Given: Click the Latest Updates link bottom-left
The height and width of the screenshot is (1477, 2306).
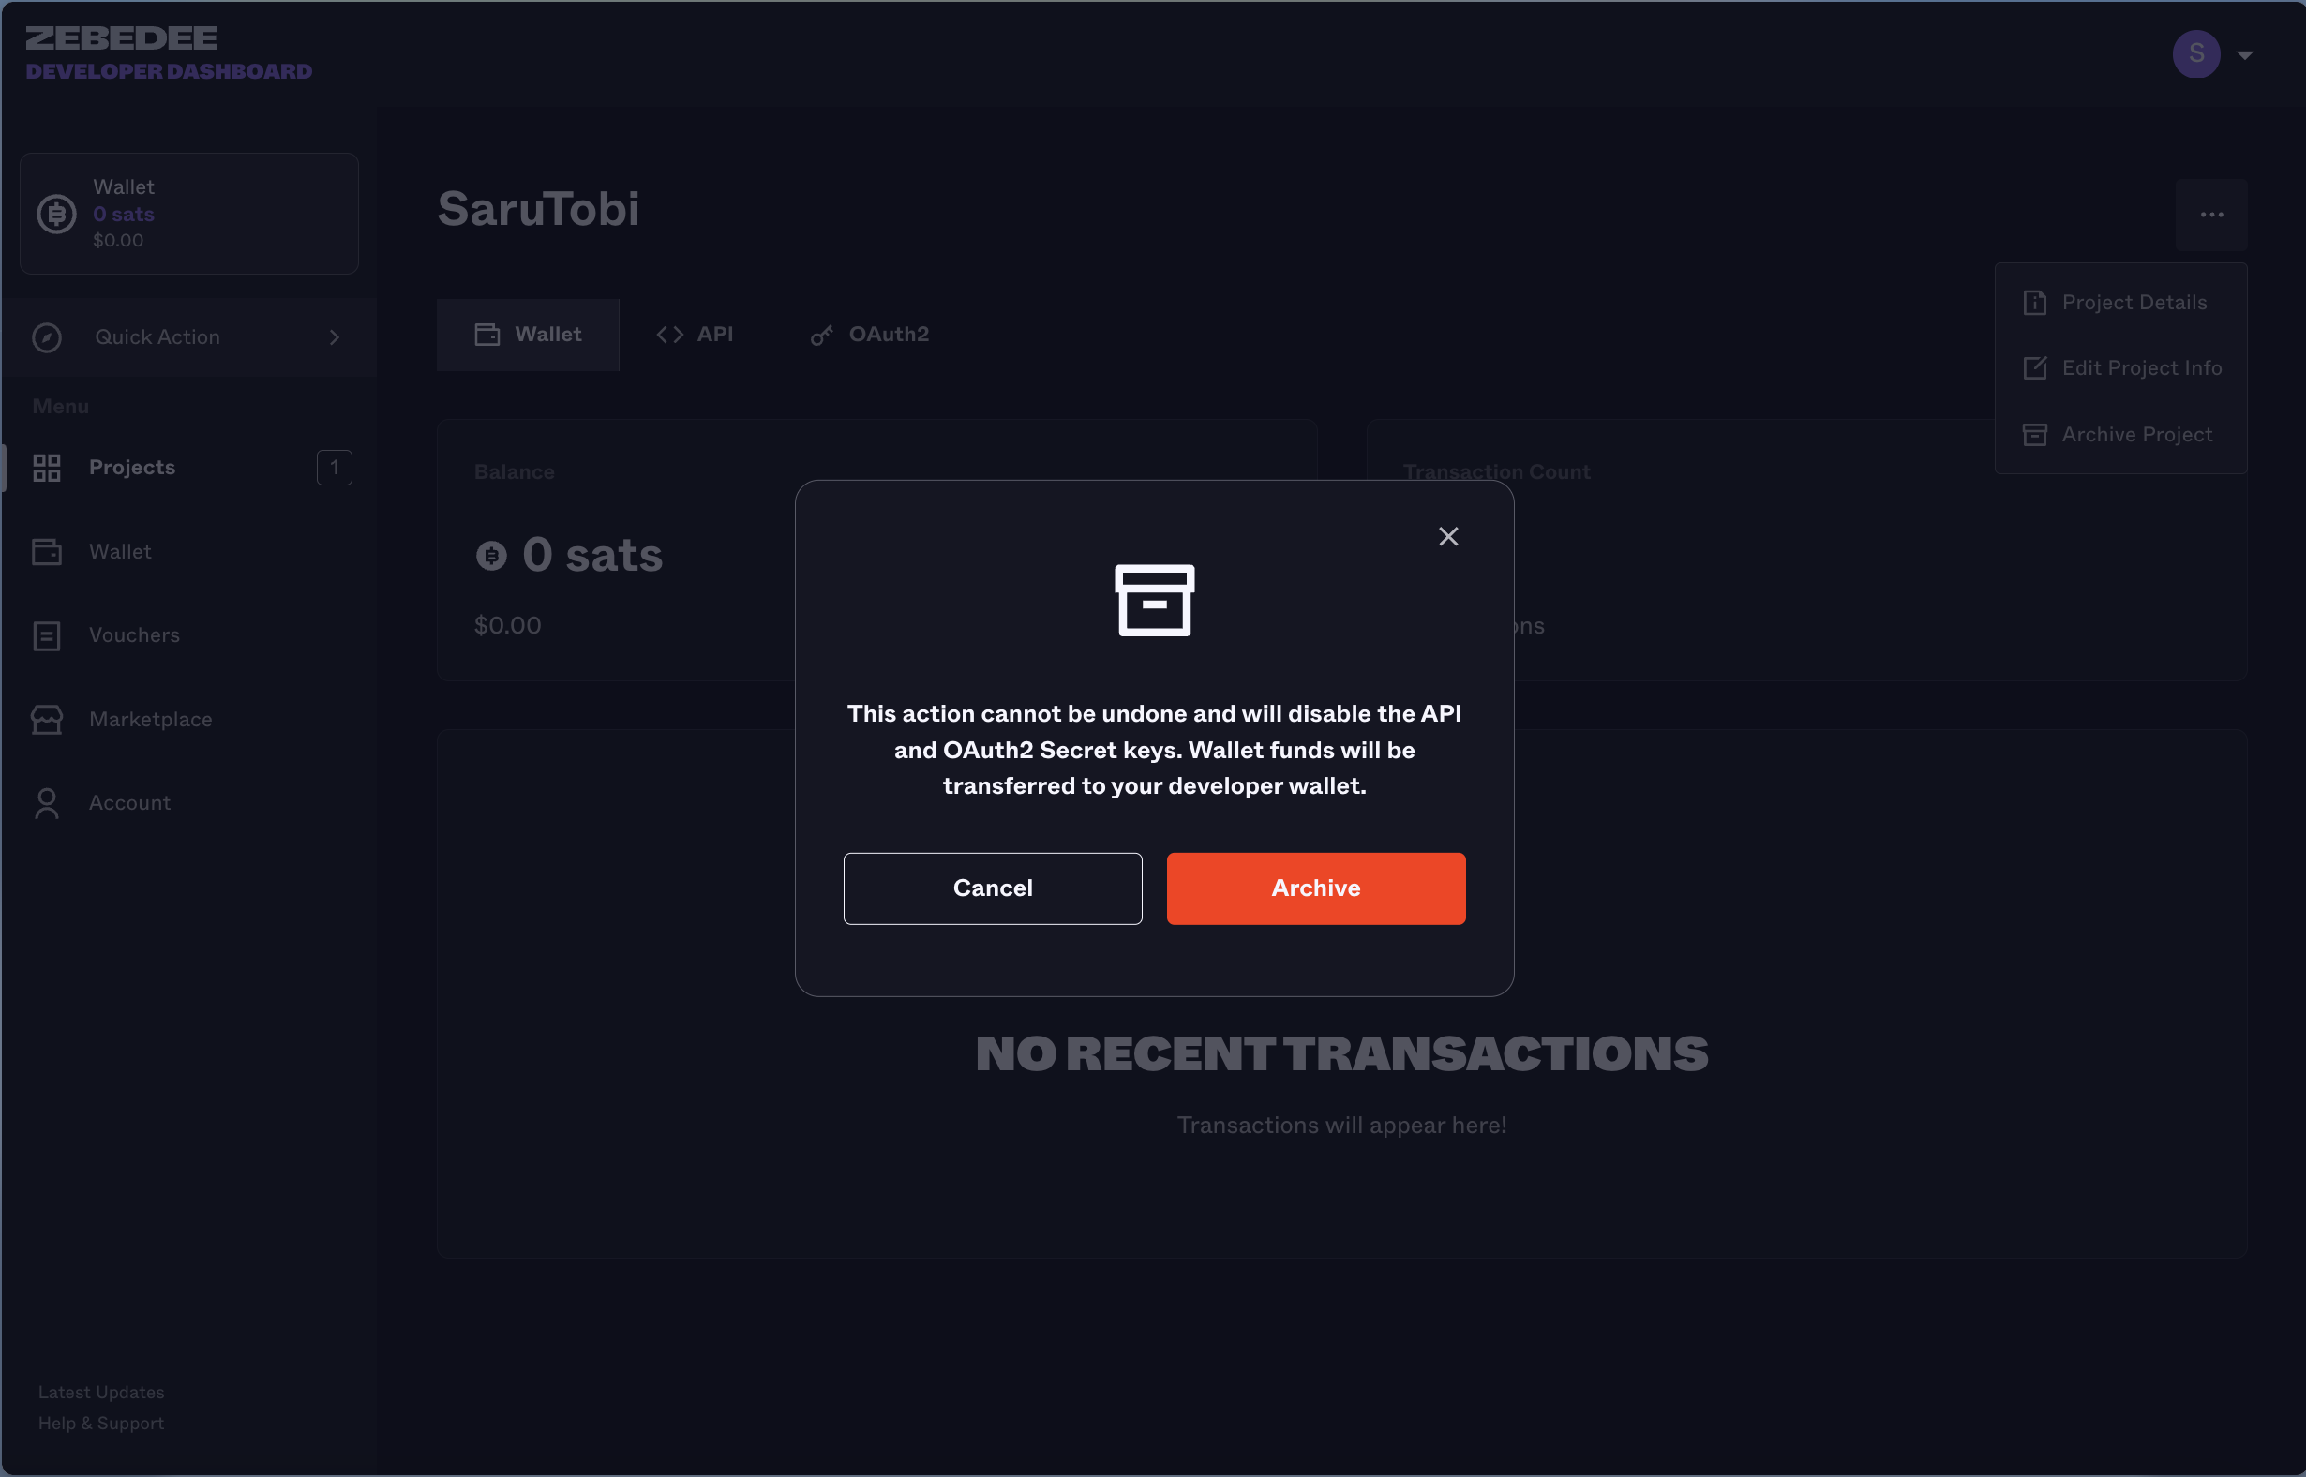Looking at the screenshot, I should point(101,1390).
